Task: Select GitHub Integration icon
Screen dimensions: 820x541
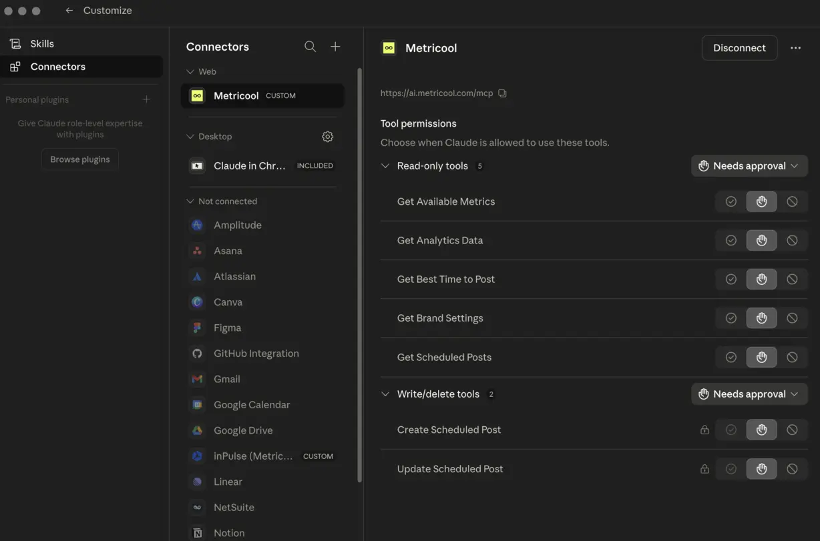Action: pyautogui.click(x=197, y=354)
